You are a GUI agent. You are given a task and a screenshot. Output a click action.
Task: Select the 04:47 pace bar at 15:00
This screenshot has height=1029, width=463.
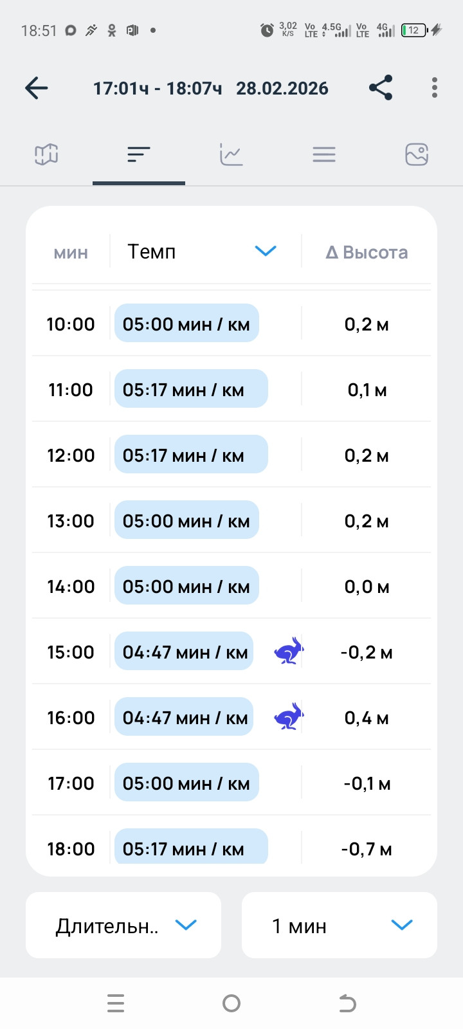point(184,651)
